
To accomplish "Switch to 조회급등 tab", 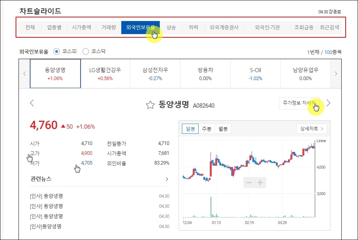I will (x=304, y=28).
